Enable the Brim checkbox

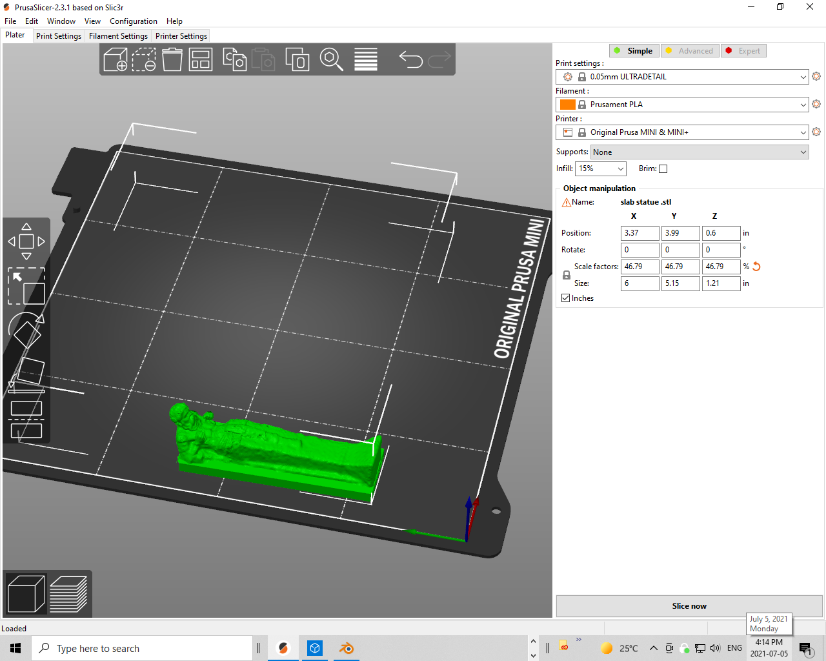coord(663,168)
